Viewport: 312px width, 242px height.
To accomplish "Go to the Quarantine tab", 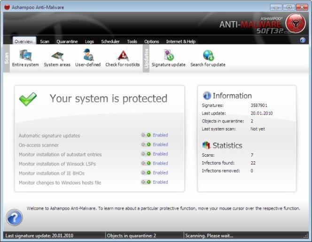I will pos(67,41).
